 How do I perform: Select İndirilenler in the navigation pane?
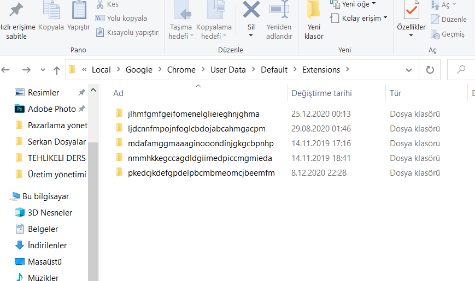[47, 246]
